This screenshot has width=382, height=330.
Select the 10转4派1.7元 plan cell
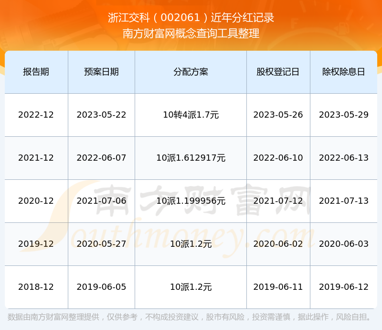click(191, 115)
